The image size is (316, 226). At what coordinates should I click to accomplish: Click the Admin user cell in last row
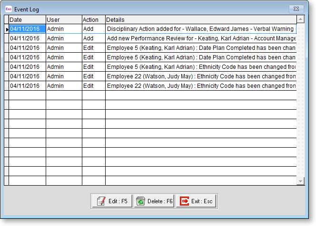pyautogui.click(x=64, y=86)
